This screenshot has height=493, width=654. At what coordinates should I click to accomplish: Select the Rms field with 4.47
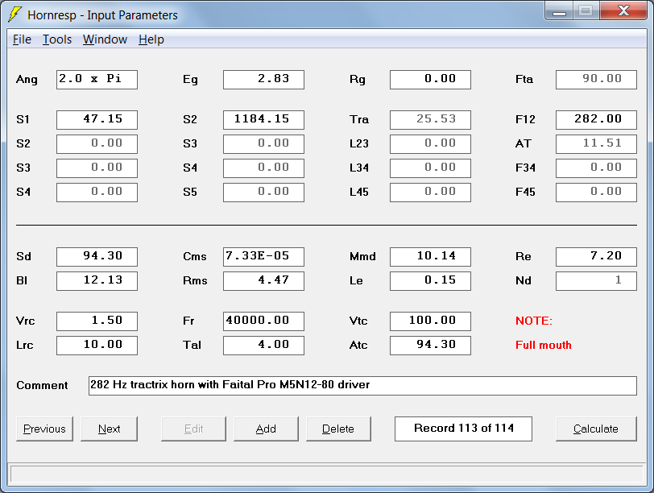click(x=263, y=281)
